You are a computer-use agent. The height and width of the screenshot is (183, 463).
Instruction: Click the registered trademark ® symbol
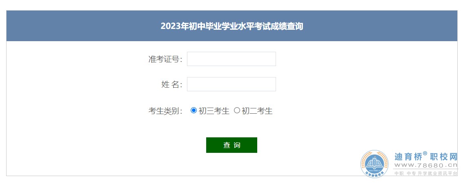tap(425, 154)
